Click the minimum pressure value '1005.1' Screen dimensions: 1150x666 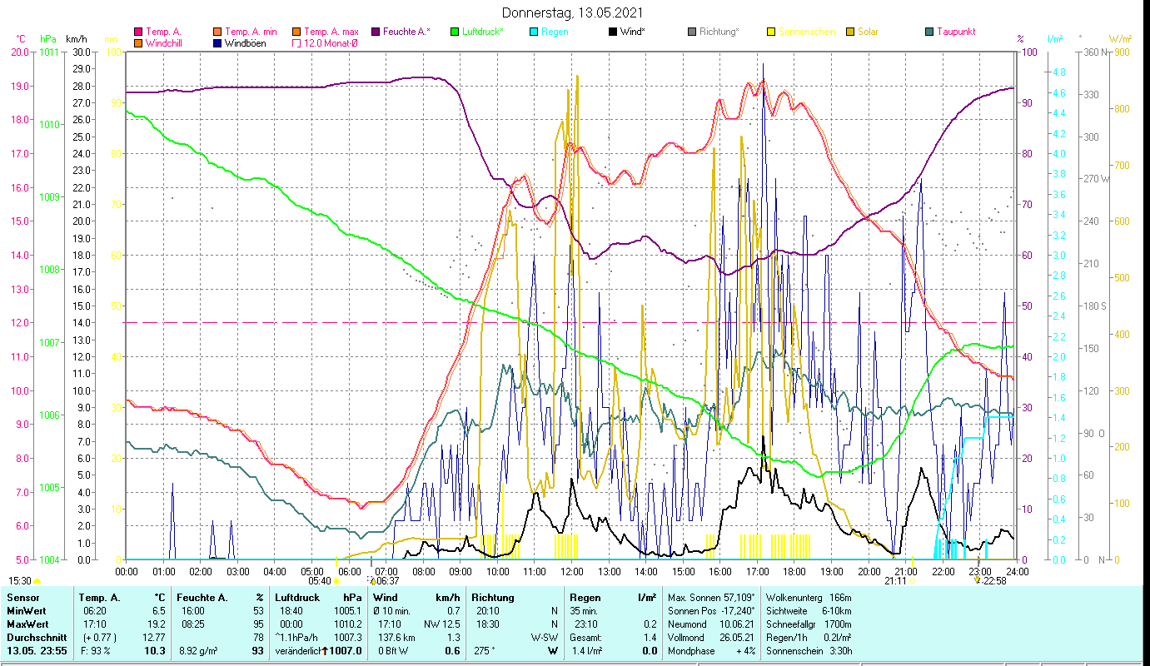click(347, 611)
